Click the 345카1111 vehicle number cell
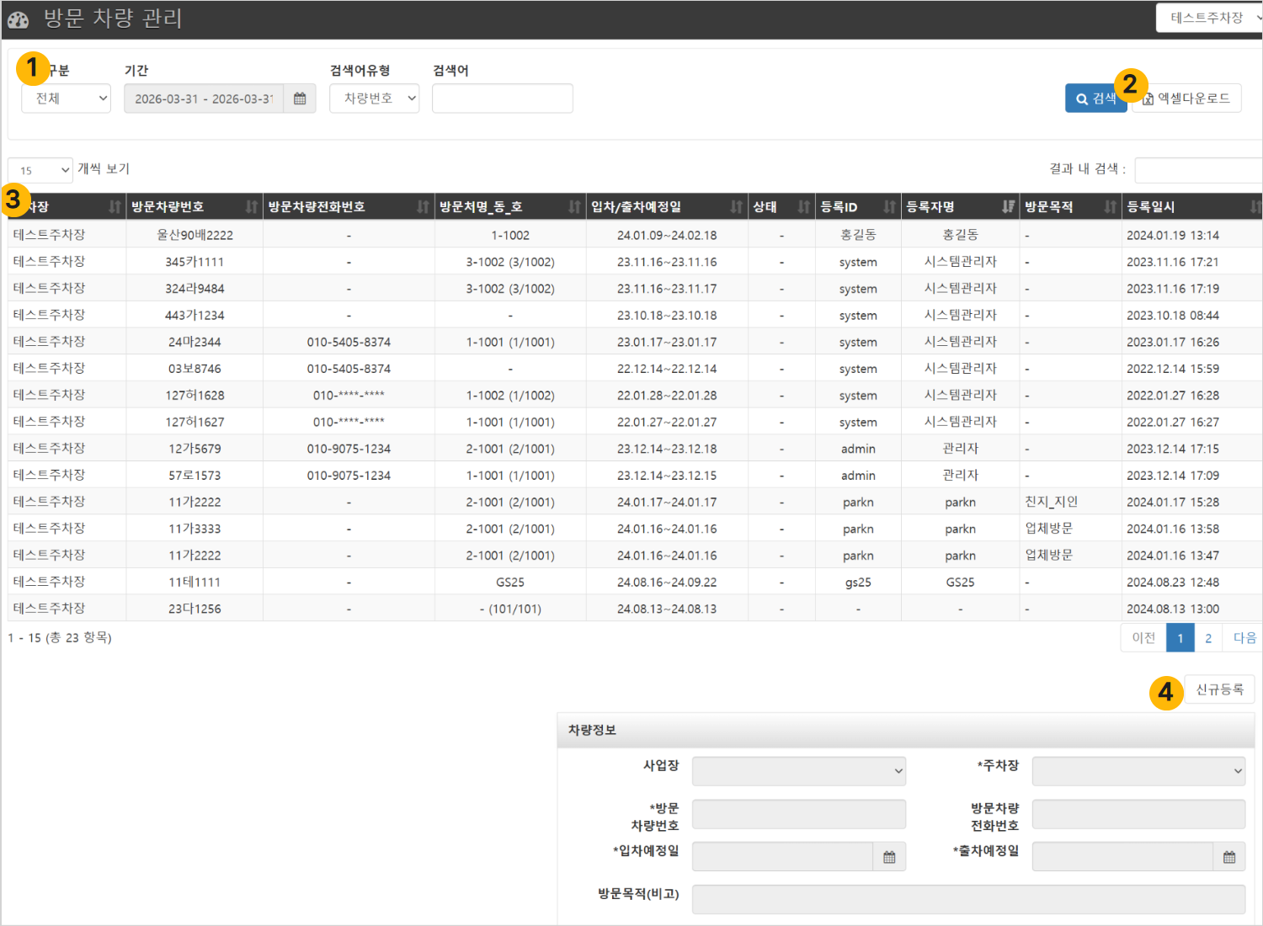 [x=195, y=262]
